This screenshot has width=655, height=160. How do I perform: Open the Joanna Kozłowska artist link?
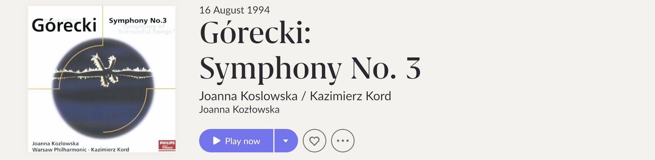(x=239, y=110)
